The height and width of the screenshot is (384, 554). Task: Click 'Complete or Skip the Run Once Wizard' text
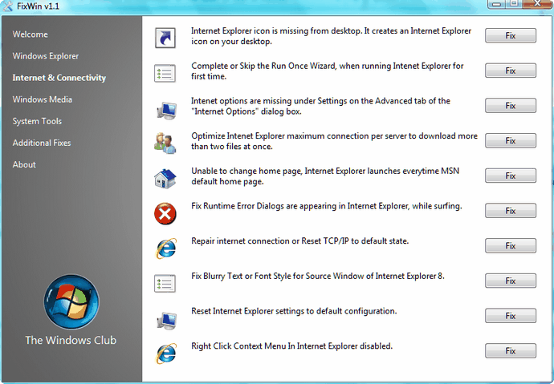(327, 71)
